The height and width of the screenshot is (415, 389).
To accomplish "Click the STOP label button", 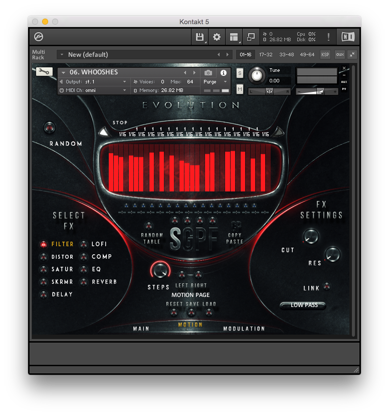I will 120,123.
